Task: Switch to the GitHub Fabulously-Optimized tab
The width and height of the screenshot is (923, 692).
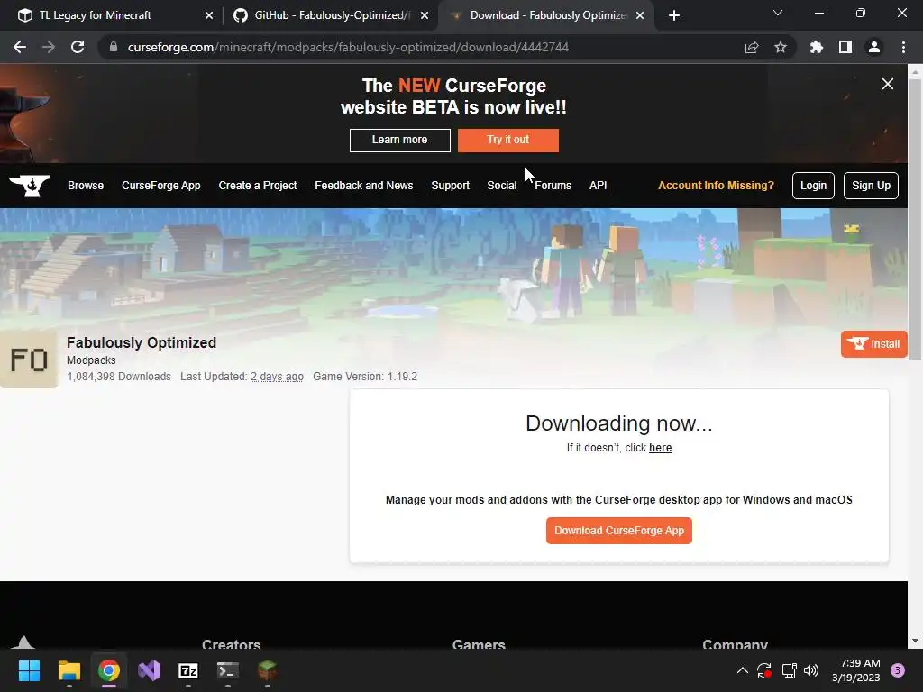Action: pos(332,15)
